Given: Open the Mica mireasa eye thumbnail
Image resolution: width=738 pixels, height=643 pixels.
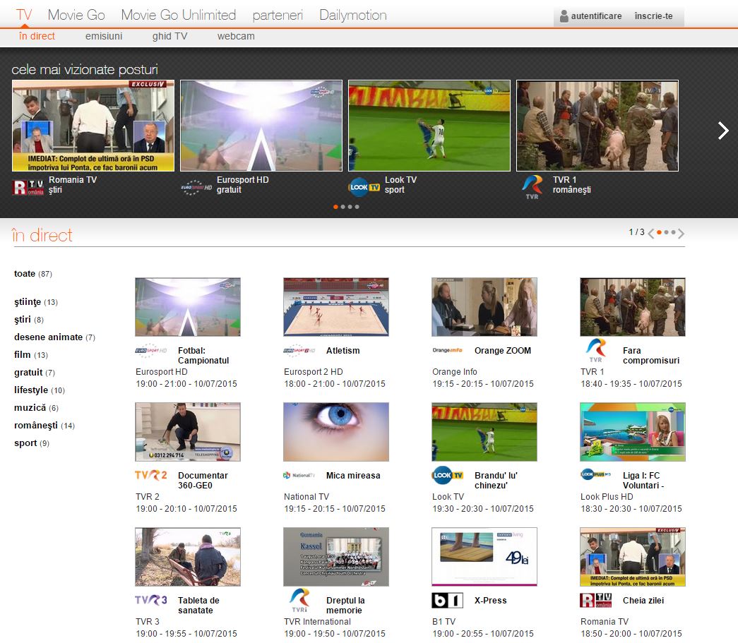Looking at the screenshot, I should coord(336,432).
